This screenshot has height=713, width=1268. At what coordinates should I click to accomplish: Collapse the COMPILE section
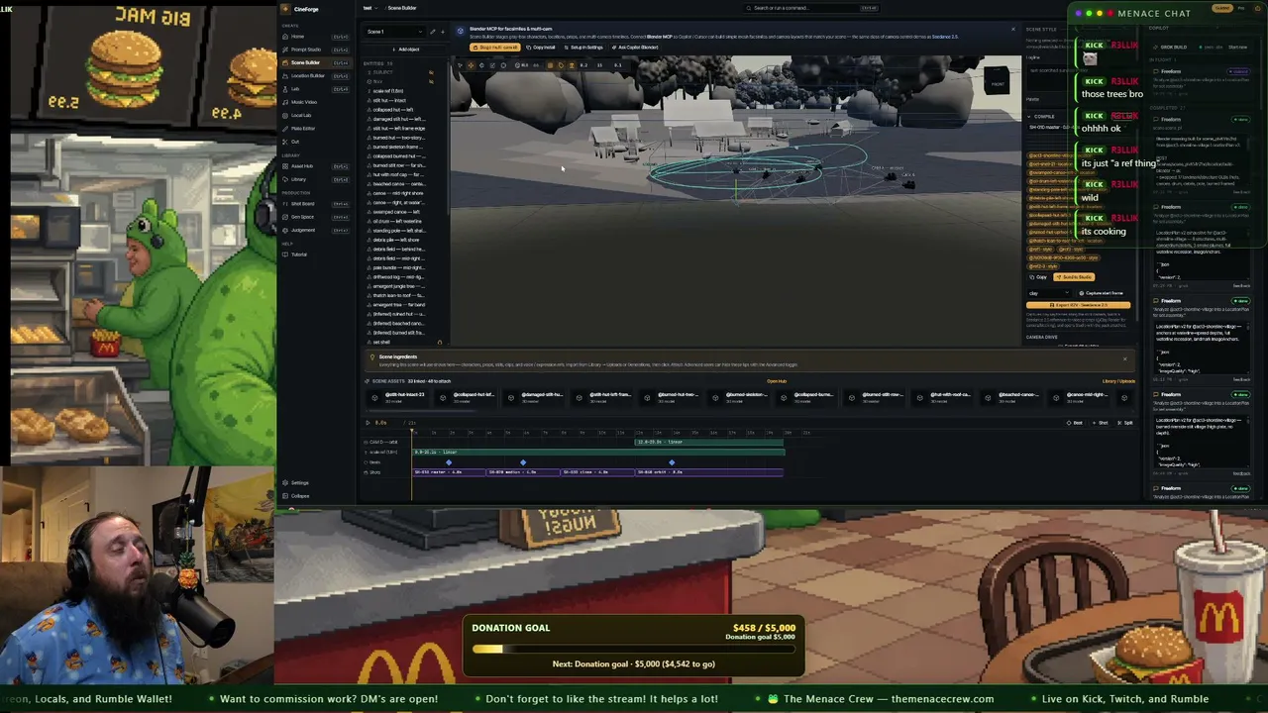tap(1042, 116)
